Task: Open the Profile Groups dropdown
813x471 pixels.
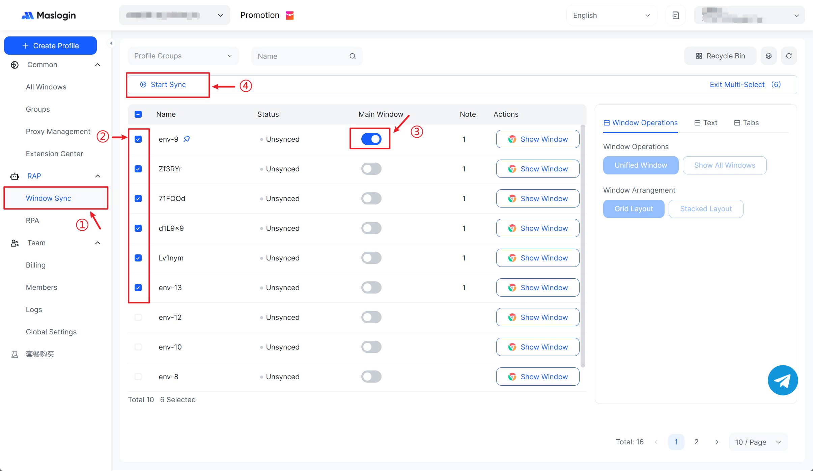Action: [183, 56]
